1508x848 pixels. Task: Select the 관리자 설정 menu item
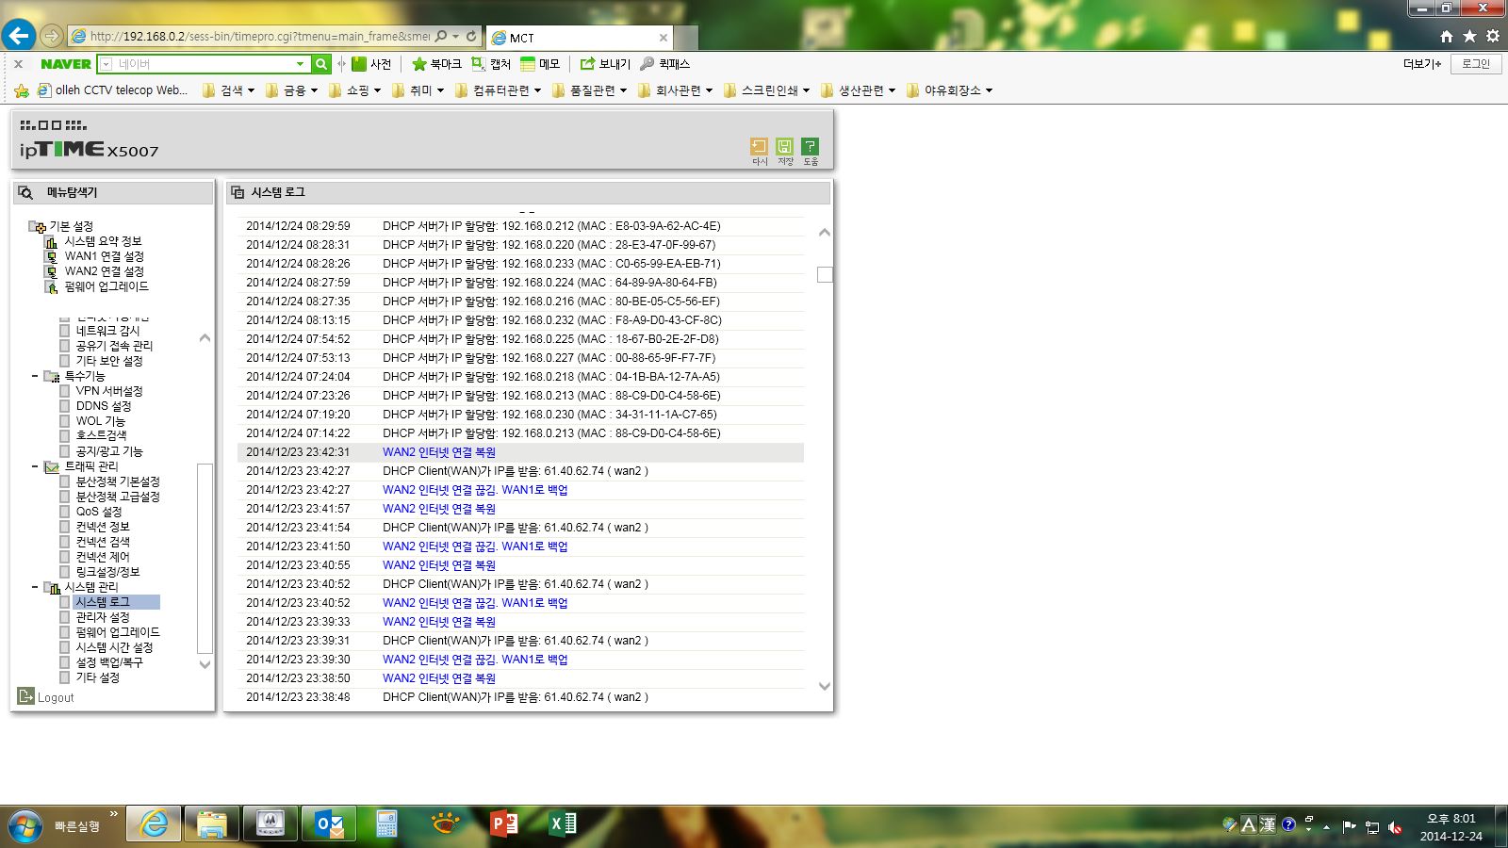(103, 617)
